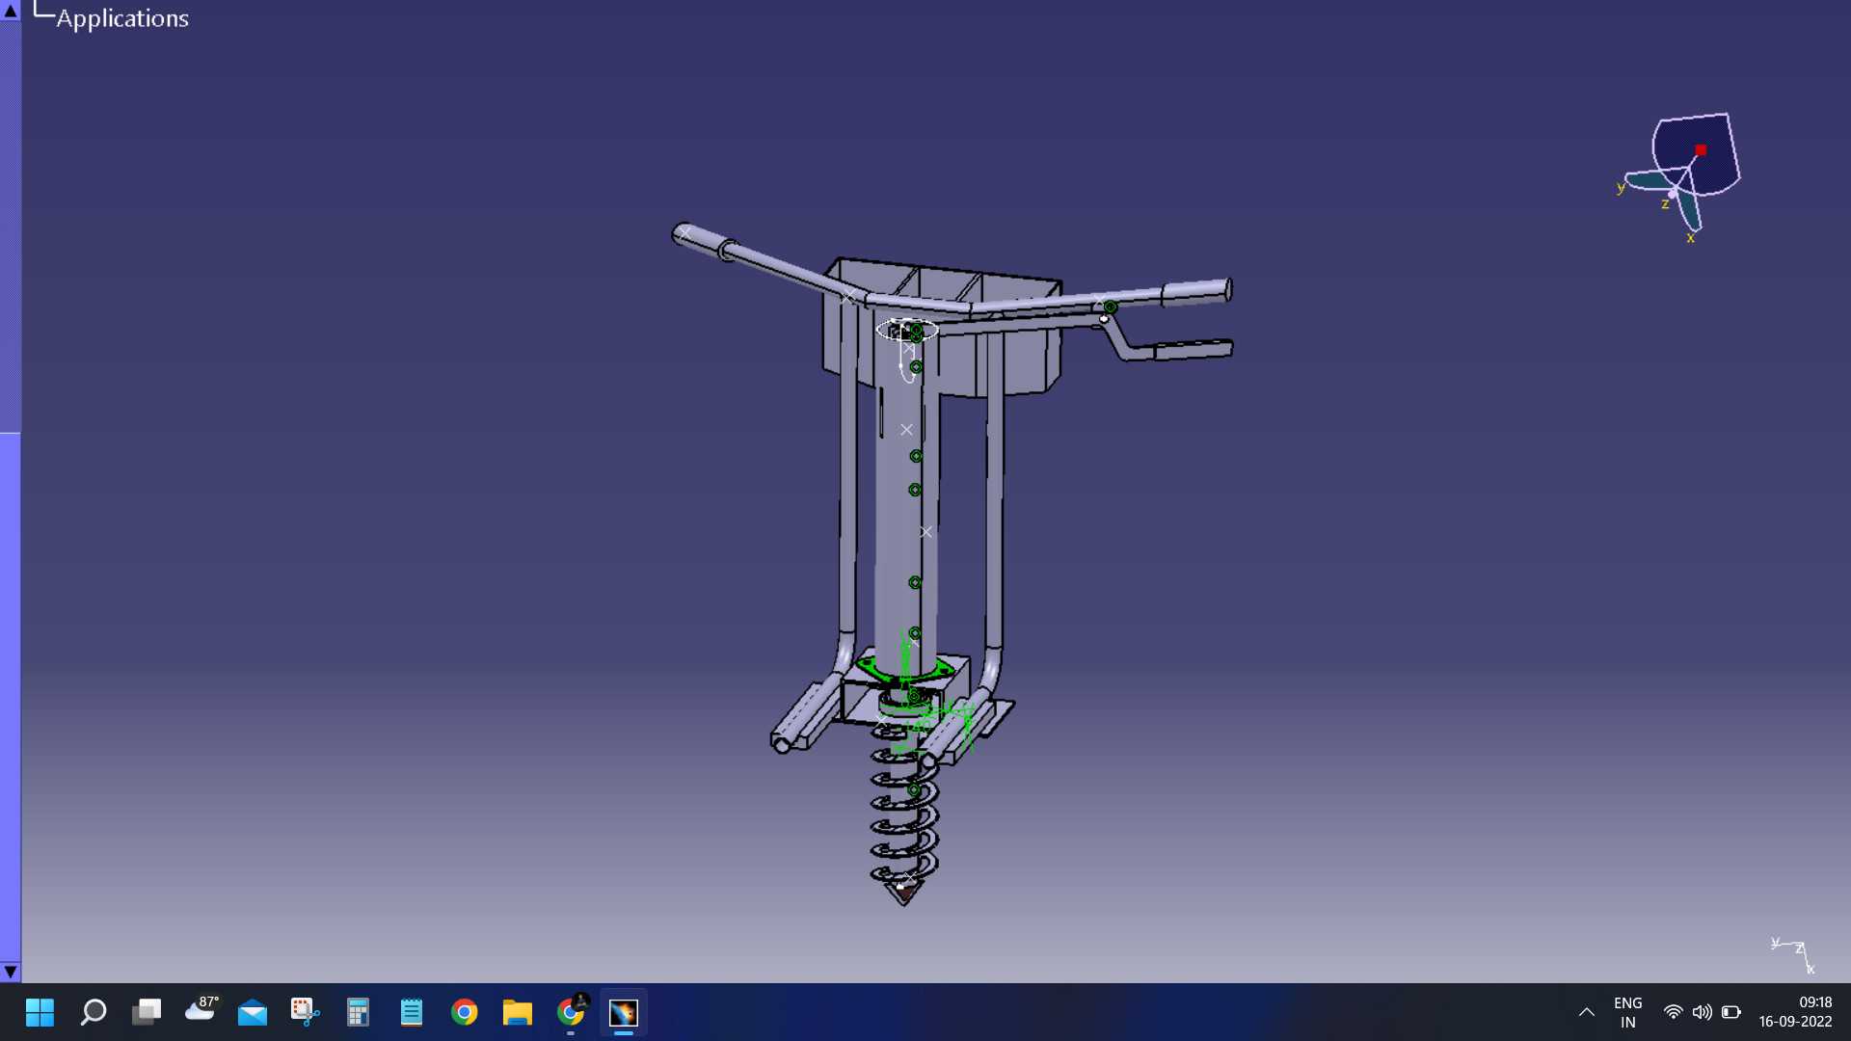Select the compass y axis label

[x=1621, y=187]
